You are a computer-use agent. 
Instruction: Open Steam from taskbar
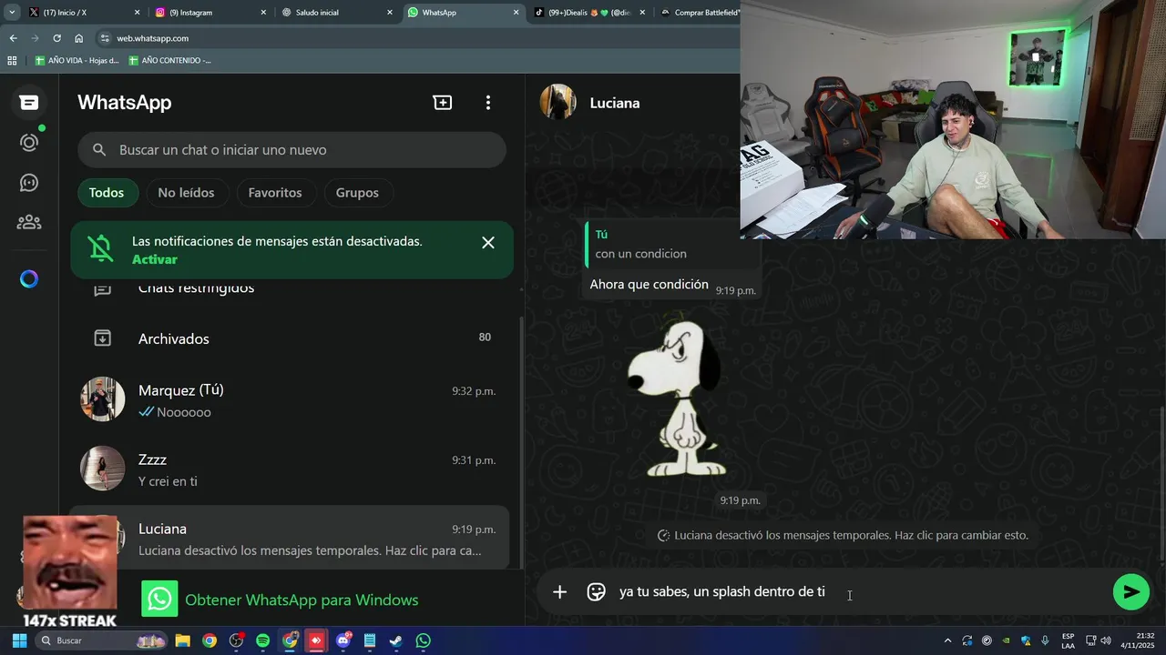point(396,640)
